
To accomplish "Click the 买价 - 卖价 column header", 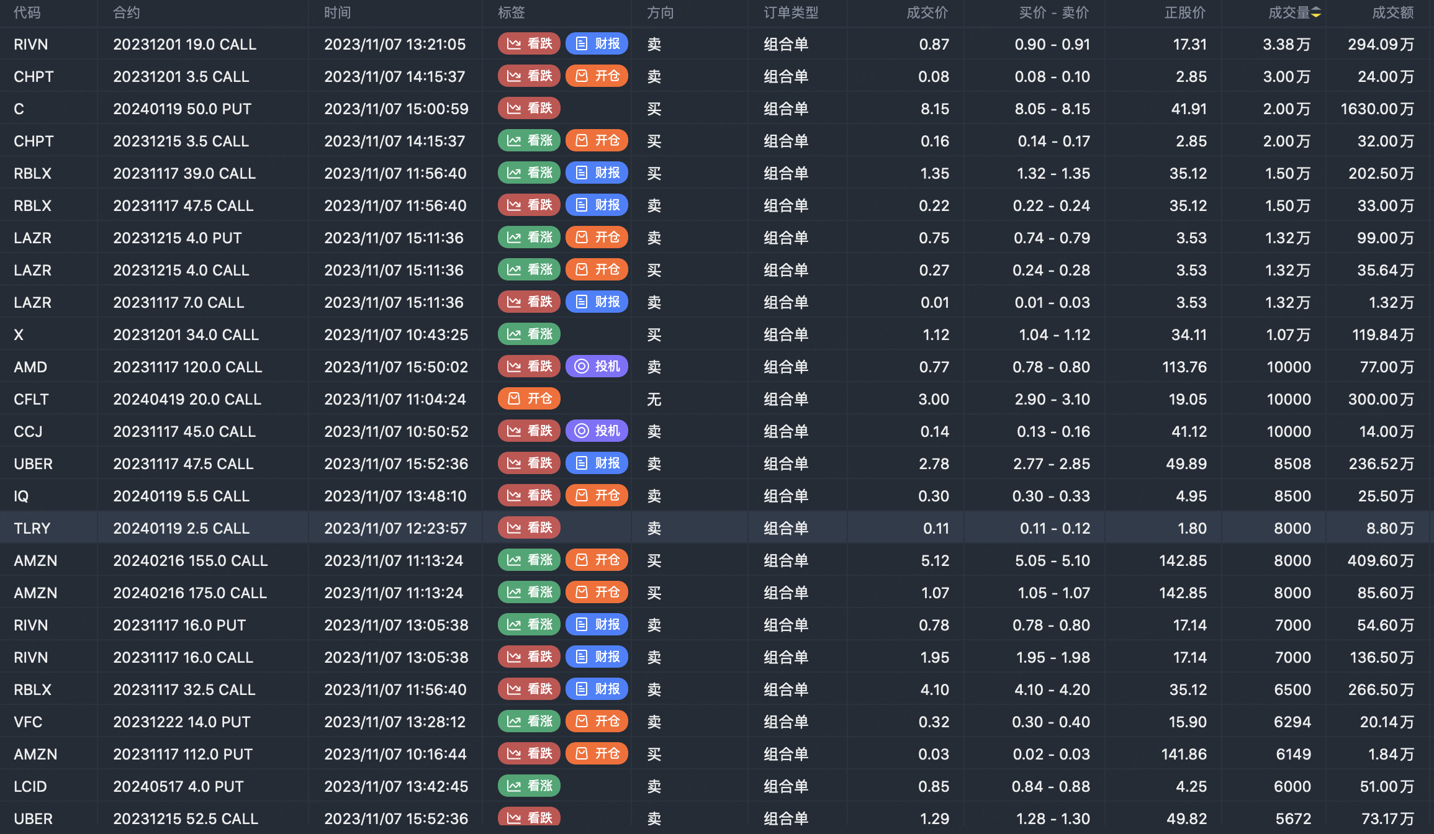I will pos(1054,13).
